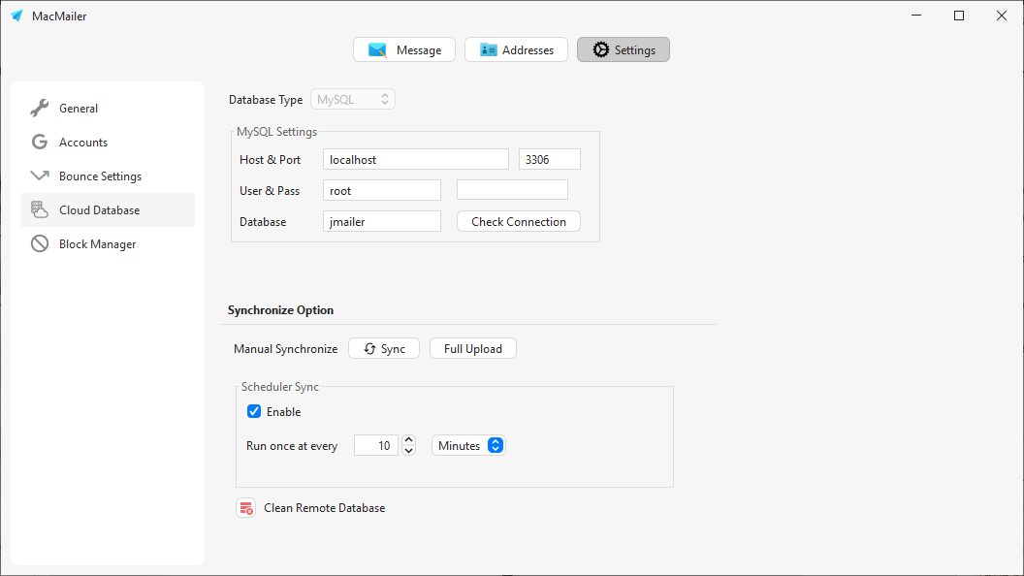Expand the Minutes interval unit dropdown
Viewport: 1024px width, 576px height.
468,446
